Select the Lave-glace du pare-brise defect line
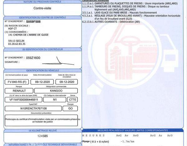The width and height of the screenshot is (187, 146). pyautogui.click(x=116, y=12)
